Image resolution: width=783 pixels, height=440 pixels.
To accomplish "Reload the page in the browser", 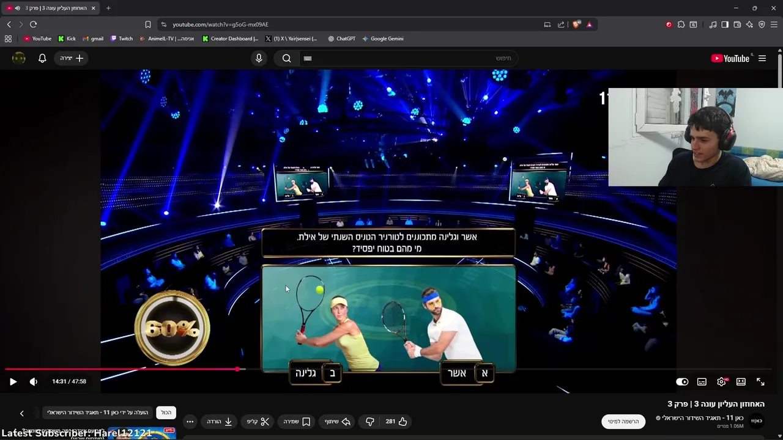I will (33, 24).
